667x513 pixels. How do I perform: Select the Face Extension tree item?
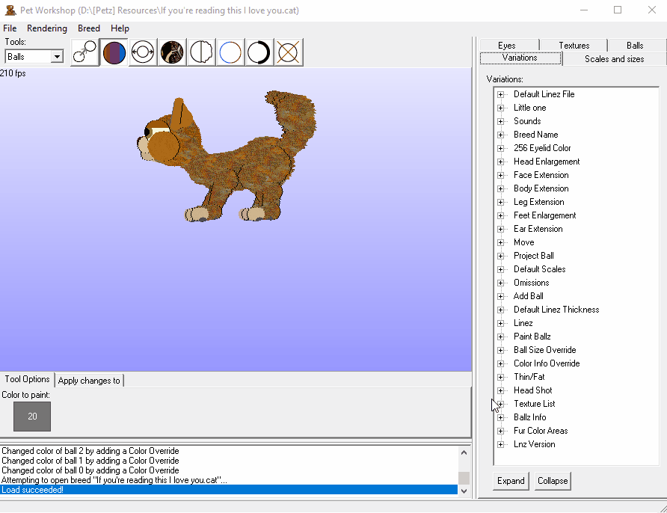coord(541,175)
